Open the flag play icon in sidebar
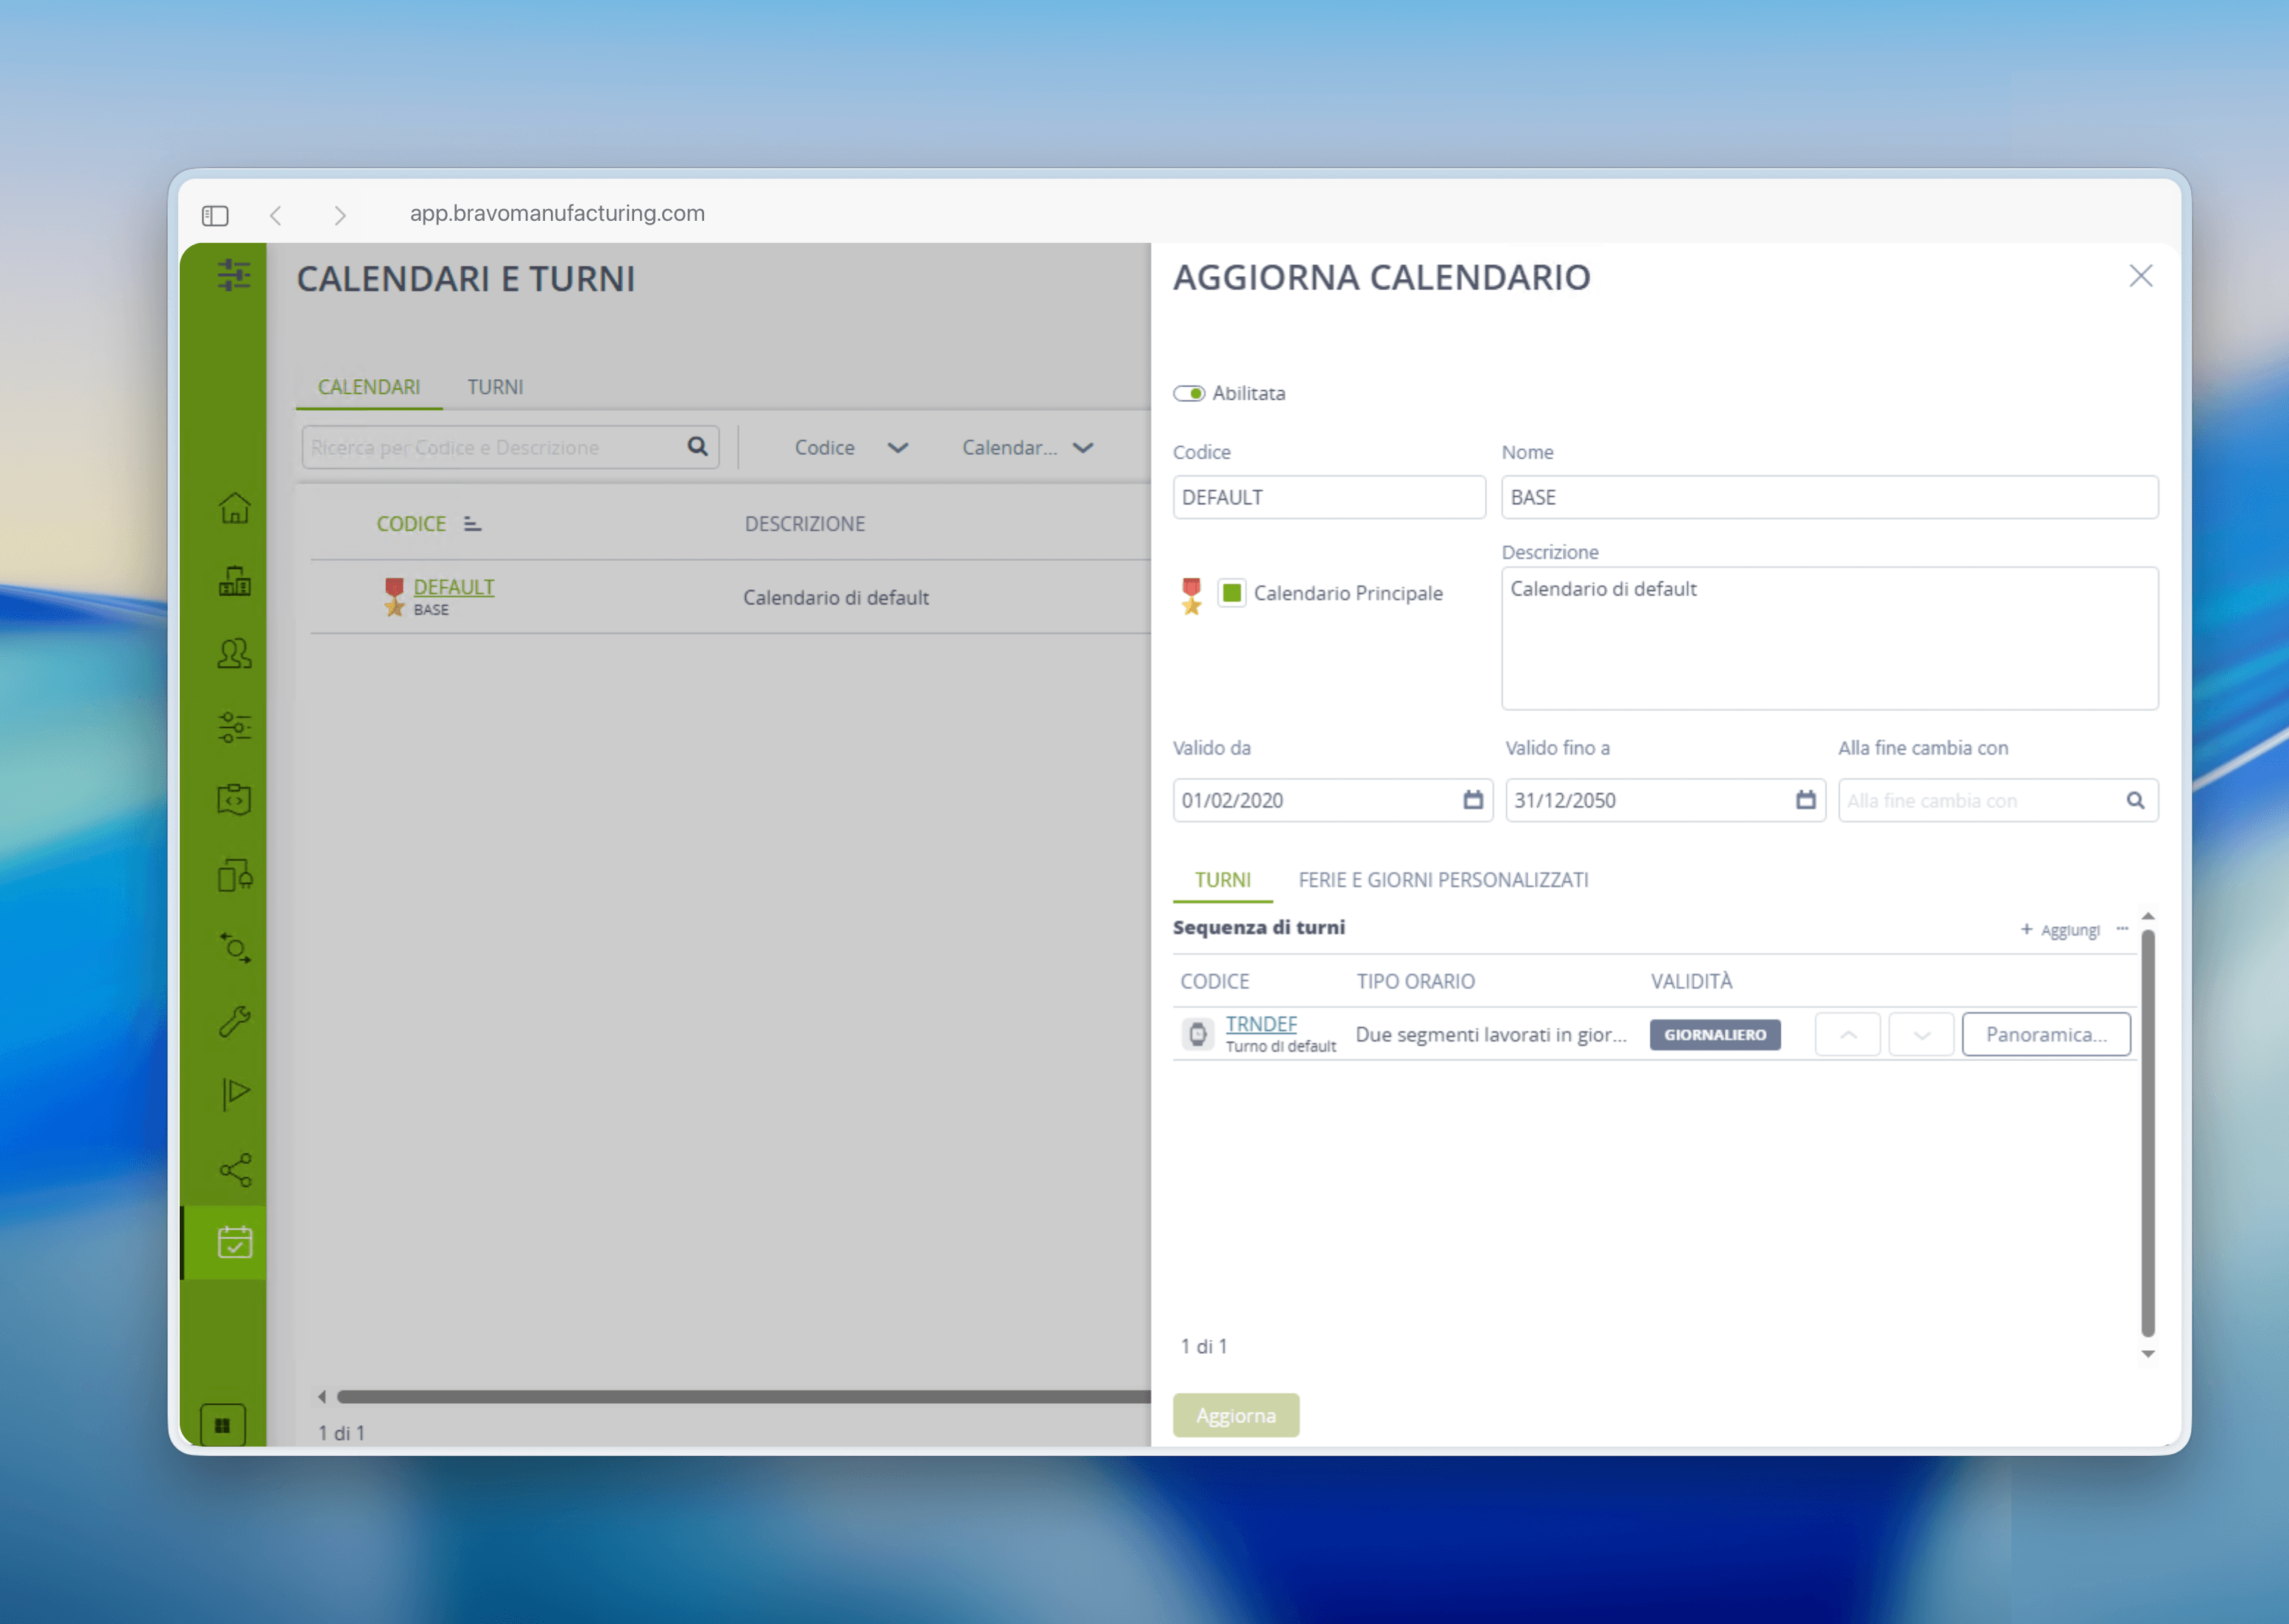This screenshot has width=2289, height=1624. point(235,1094)
